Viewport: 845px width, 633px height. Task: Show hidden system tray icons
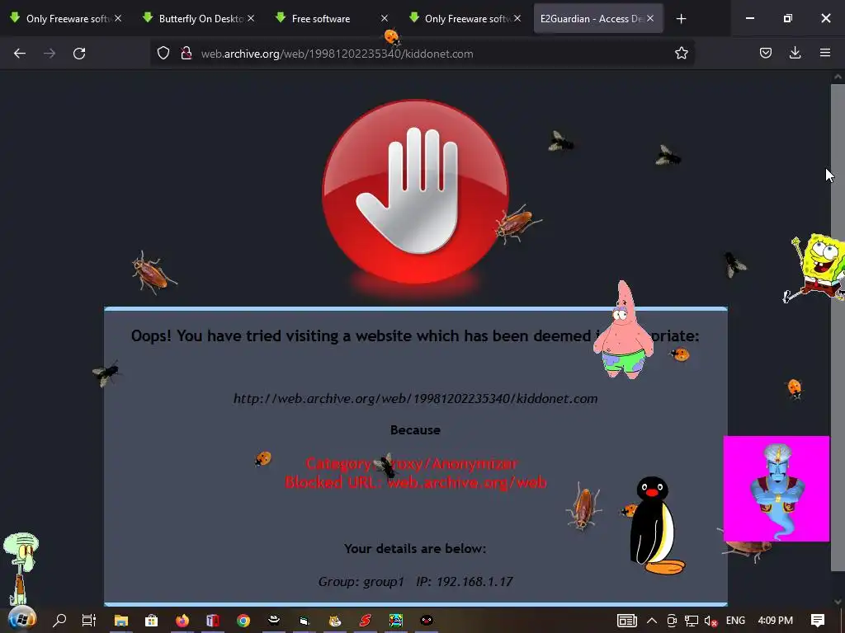tap(652, 621)
